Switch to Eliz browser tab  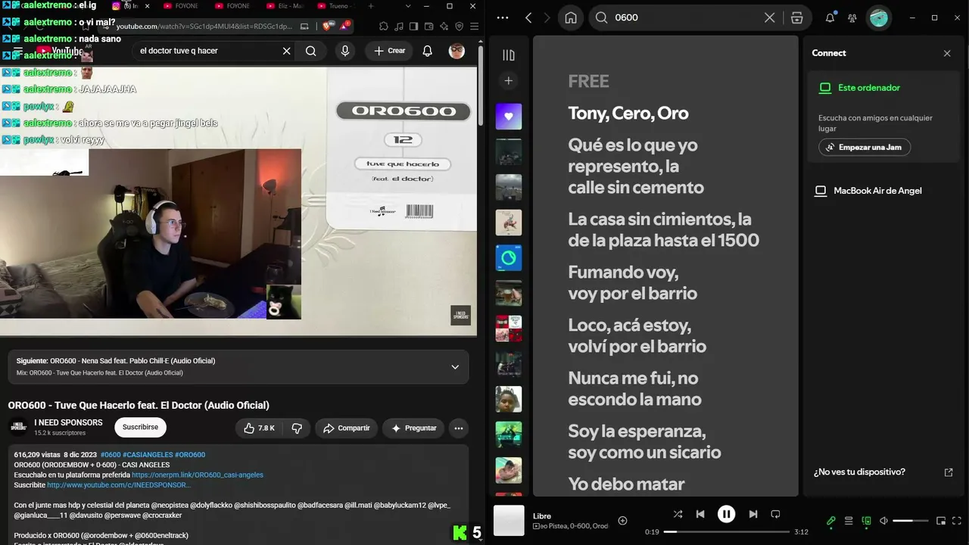click(x=284, y=6)
